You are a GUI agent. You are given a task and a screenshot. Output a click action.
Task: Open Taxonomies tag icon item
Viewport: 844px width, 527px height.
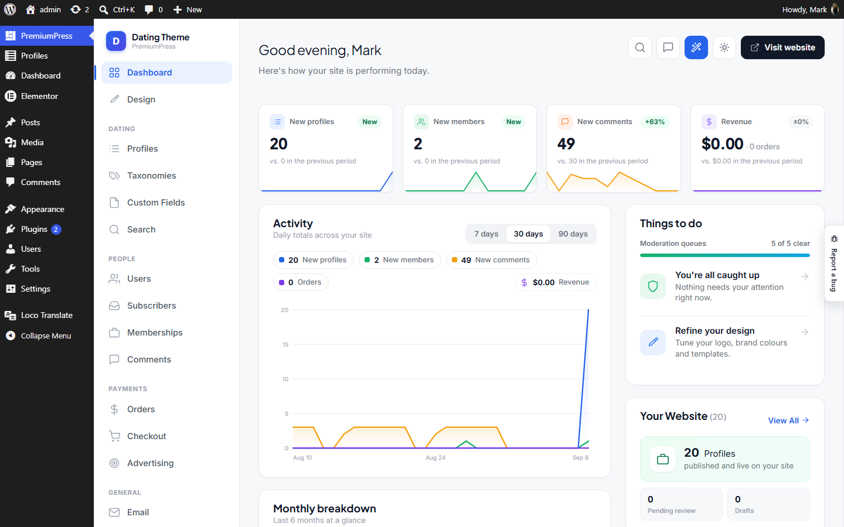[x=166, y=176]
